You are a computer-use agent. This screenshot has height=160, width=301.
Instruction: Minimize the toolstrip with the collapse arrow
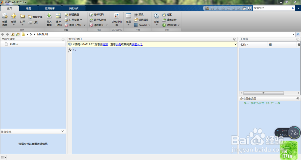tap(299, 8)
